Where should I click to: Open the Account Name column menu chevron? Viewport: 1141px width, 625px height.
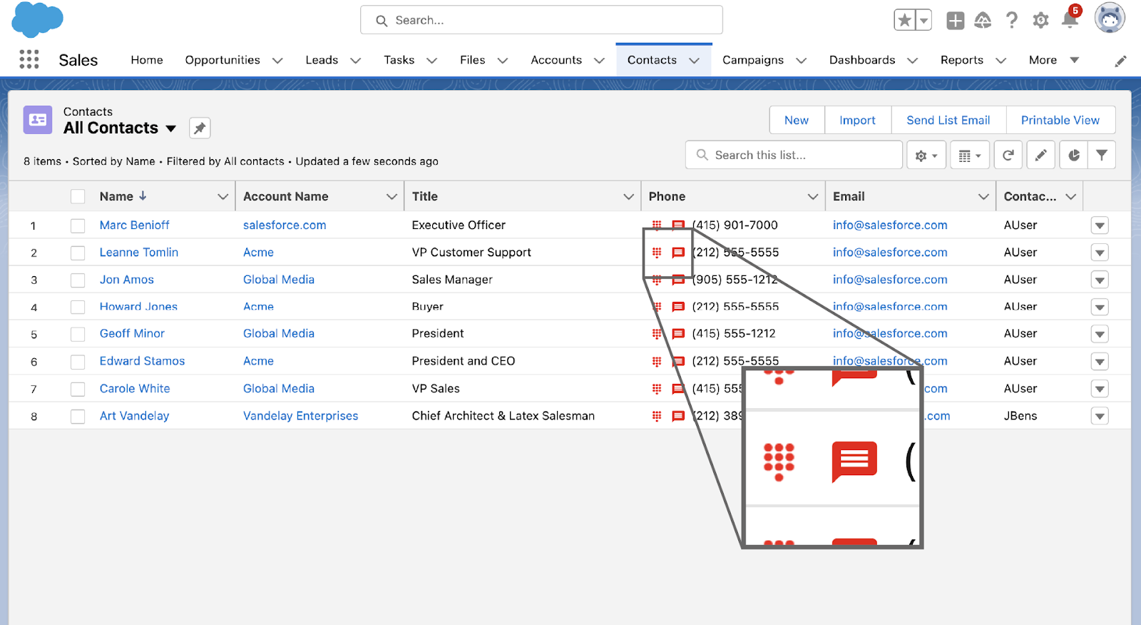(x=392, y=196)
